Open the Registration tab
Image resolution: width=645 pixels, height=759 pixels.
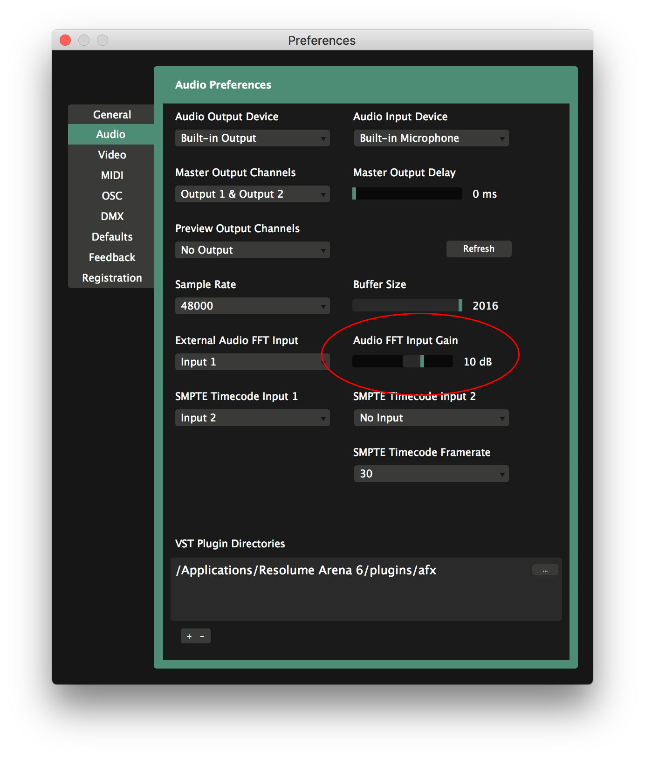tap(112, 278)
